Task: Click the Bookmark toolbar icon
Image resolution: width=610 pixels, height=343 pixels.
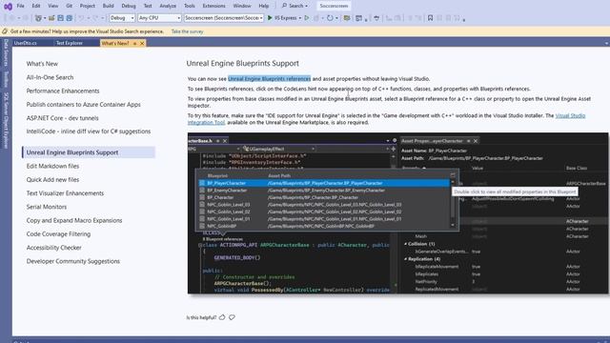Action: point(430,18)
